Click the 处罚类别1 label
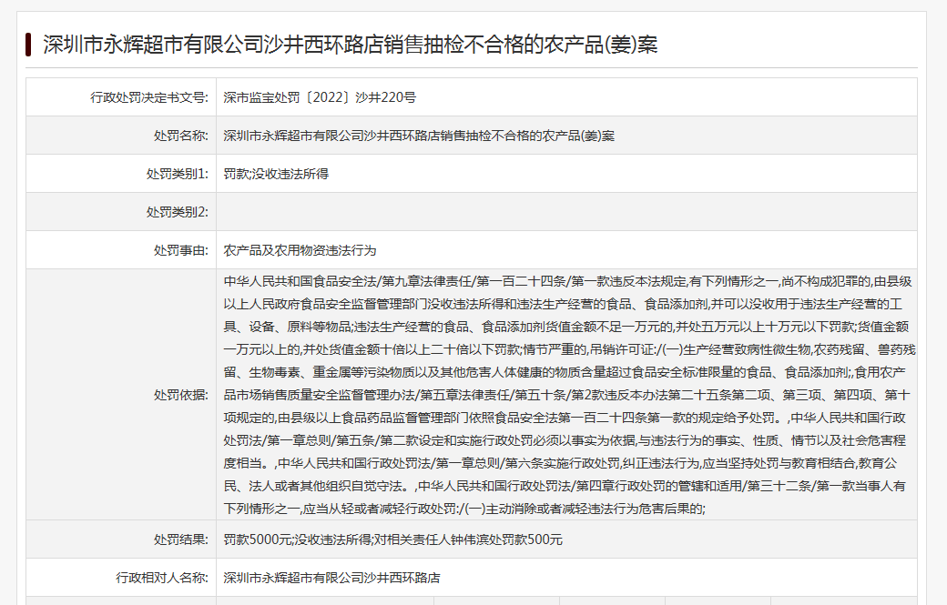 (x=177, y=174)
